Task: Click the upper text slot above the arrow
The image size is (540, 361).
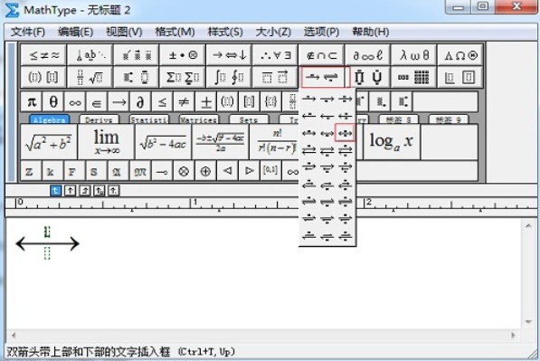Action: [47, 232]
